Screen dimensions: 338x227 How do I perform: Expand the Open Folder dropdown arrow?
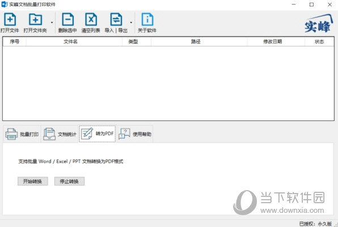pyautogui.click(x=52, y=23)
